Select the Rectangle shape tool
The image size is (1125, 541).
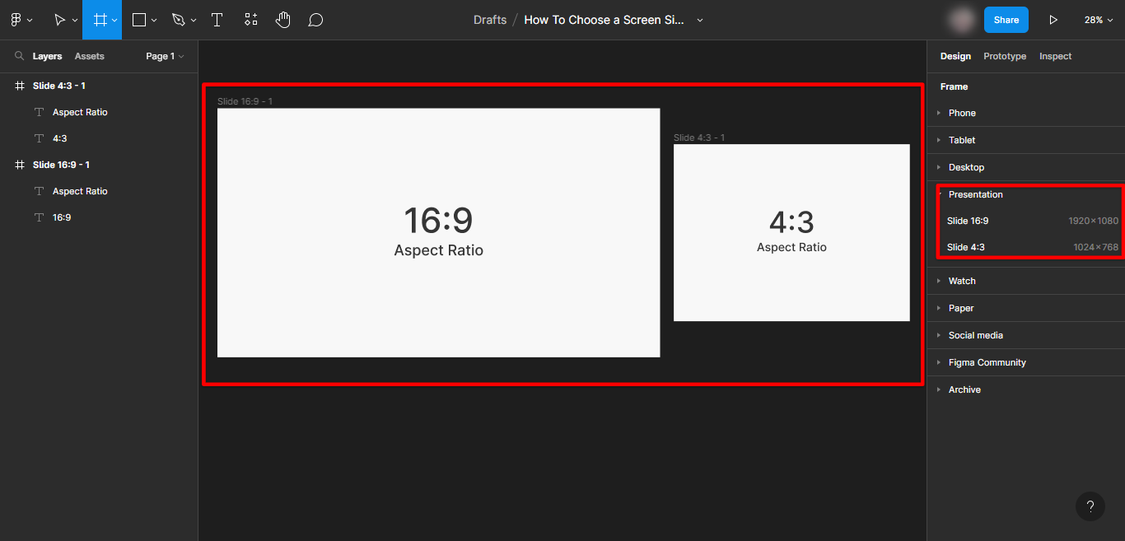139,20
